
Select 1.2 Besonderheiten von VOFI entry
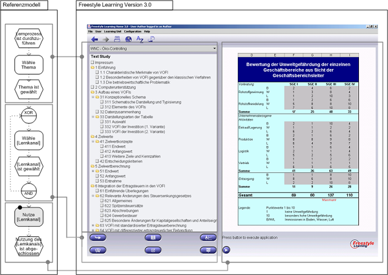coord(155,77)
